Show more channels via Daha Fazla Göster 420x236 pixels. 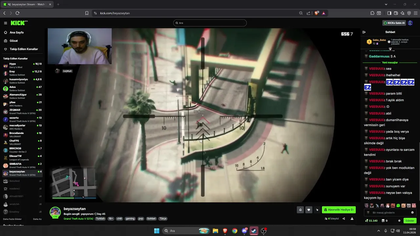tap(12, 219)
